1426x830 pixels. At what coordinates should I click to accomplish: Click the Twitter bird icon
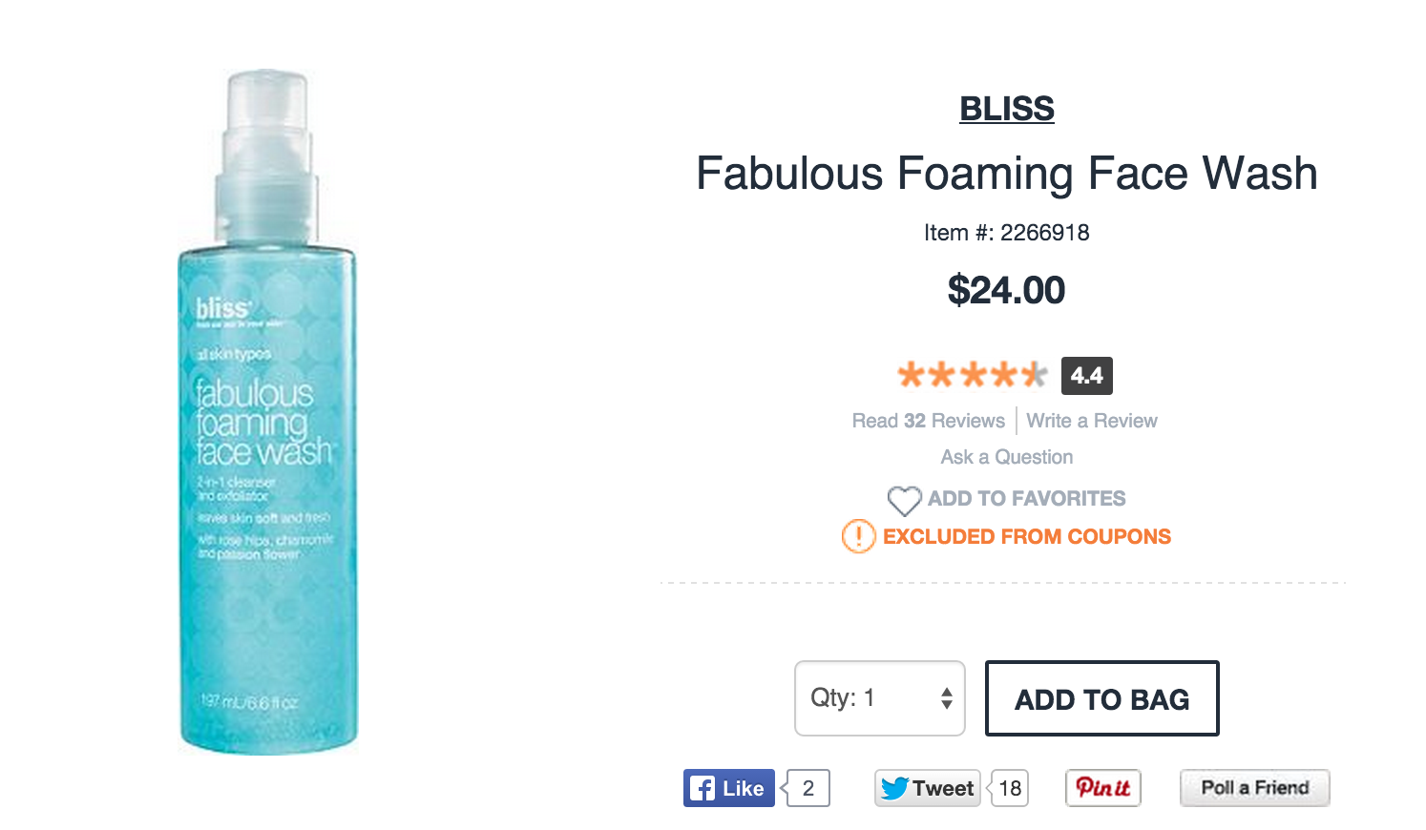[x=894, y=789]
